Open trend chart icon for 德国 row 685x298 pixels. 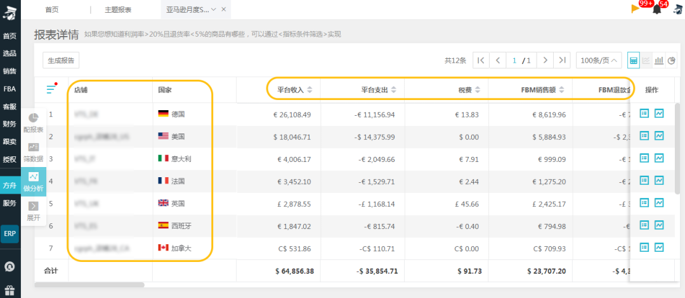pyautogui.click(x=659, y=113)
